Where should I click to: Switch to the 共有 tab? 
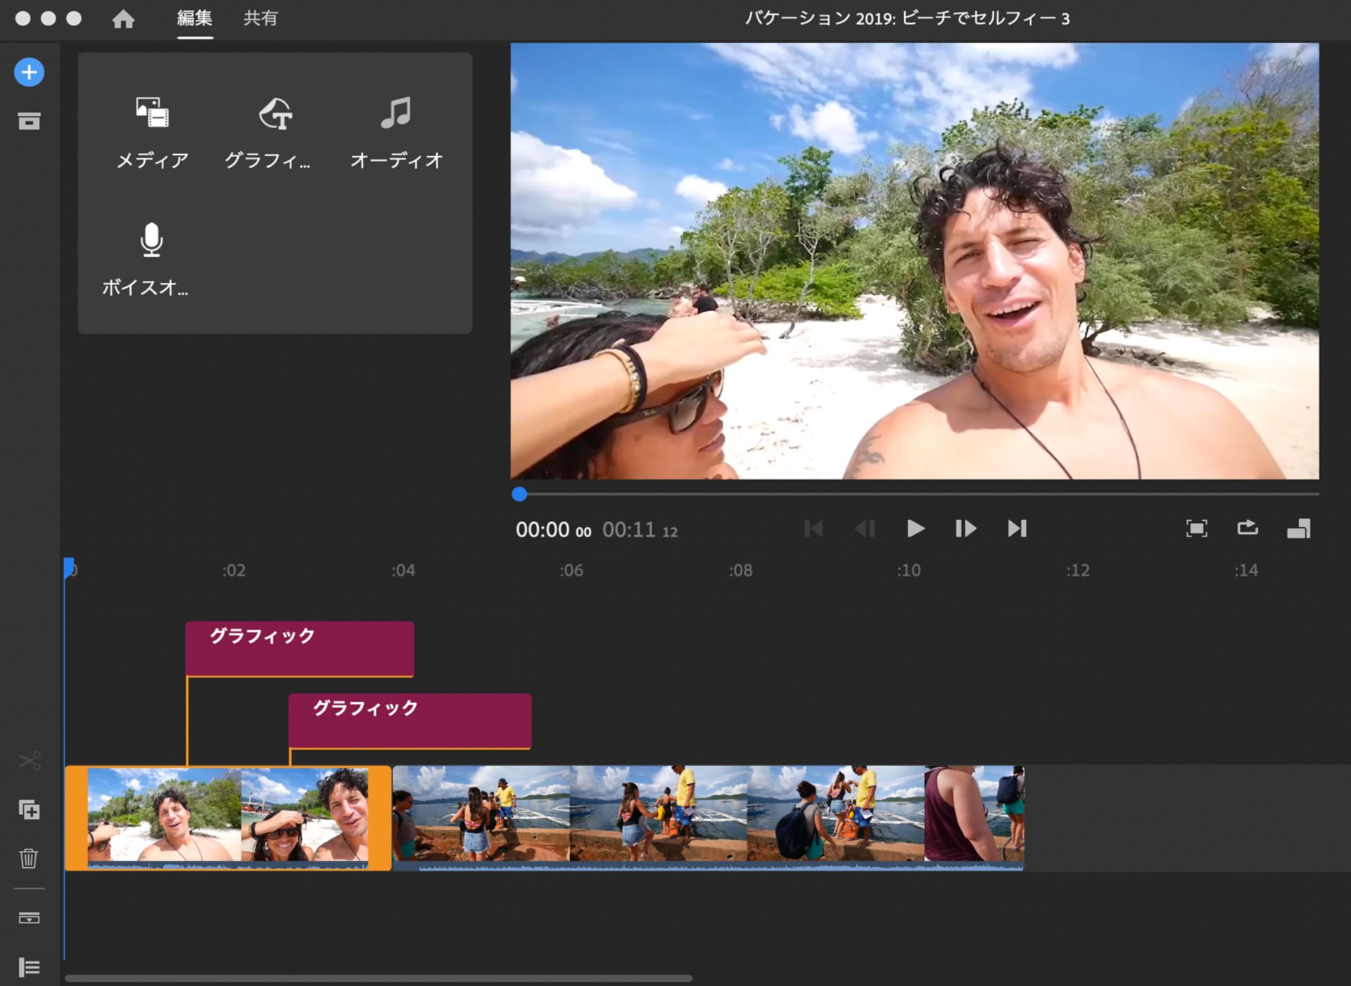tap(260, 18)
